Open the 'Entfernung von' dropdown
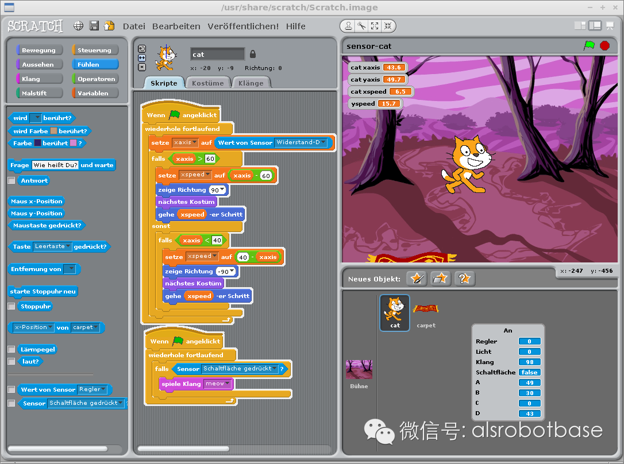The height and width of the screenshot is (464, 624). pos(70,269)
